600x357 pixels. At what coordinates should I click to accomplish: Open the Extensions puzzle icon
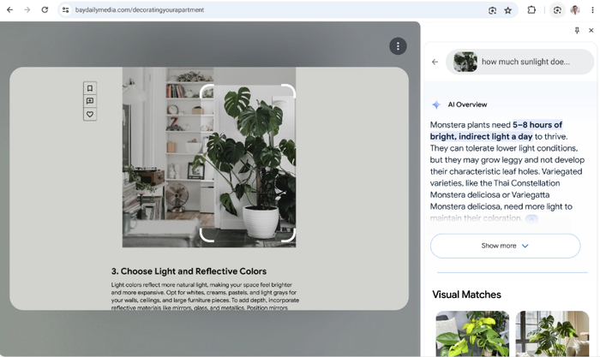(531, 10)
